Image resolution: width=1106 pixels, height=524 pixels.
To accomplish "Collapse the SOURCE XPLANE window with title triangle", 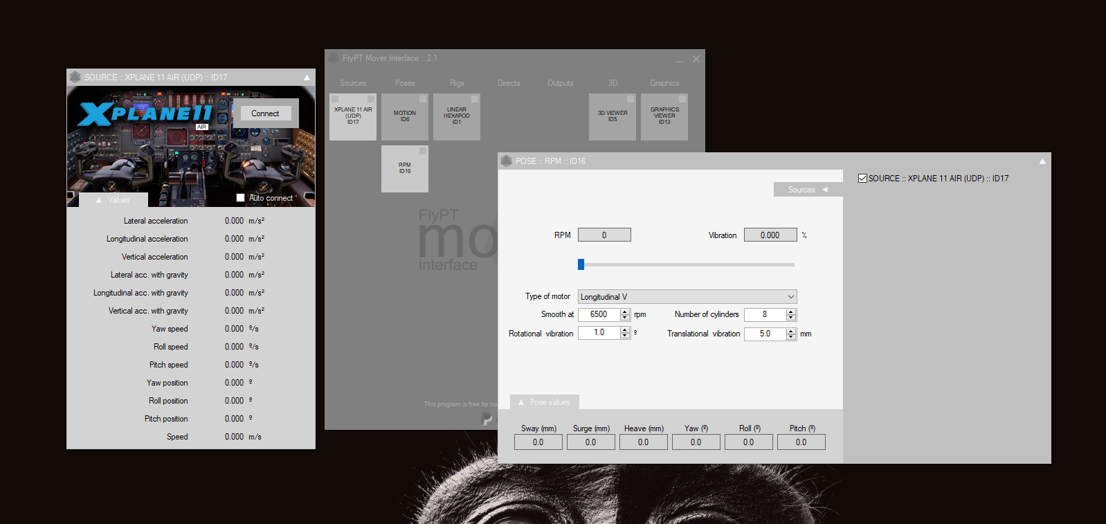I will (x=307, y=78).
